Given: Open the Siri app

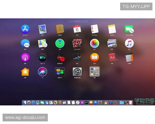Looking at the screenshot, I should coord(42,72).
